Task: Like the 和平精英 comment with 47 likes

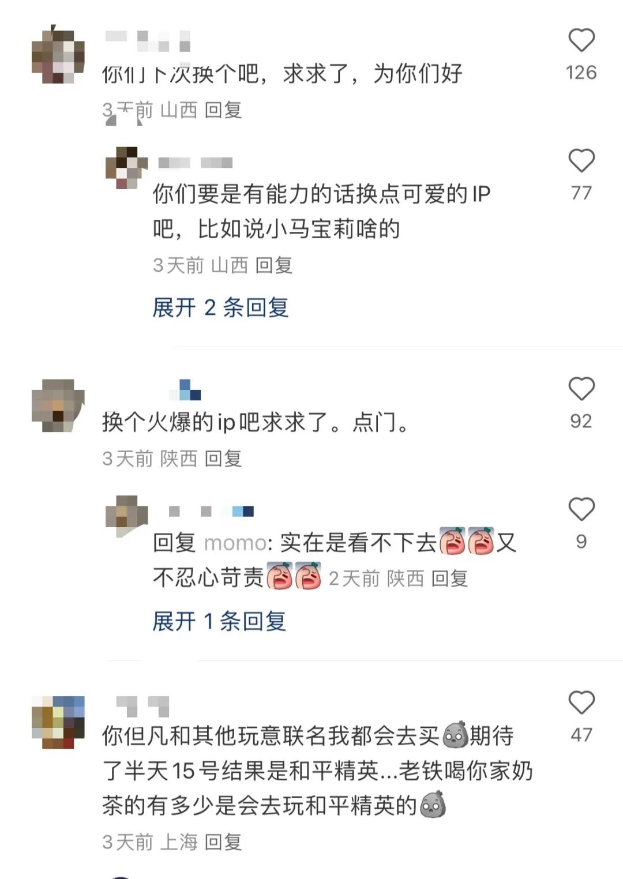Action: (x=581, y=703)
